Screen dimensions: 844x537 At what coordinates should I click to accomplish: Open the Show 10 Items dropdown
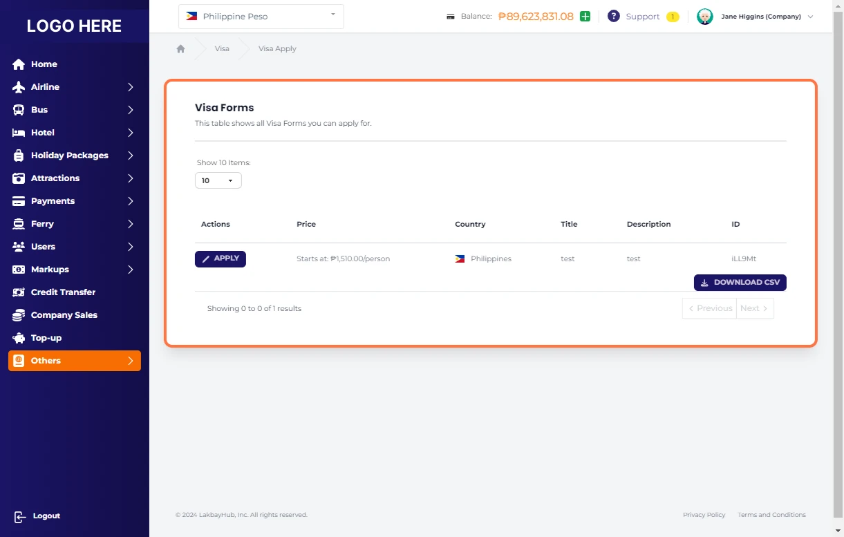pyautogui.click(x=218, y=180)
